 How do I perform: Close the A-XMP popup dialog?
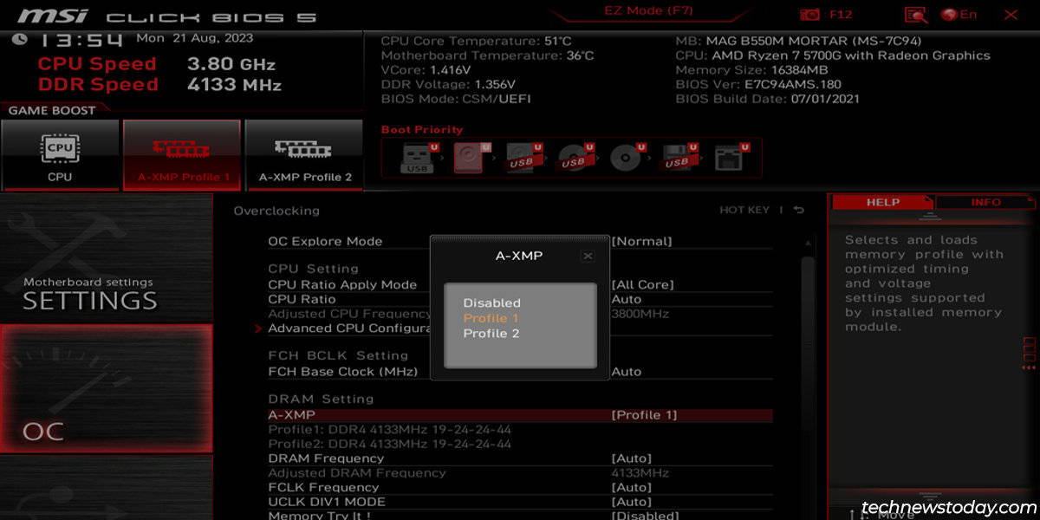[x=588, y=256]
